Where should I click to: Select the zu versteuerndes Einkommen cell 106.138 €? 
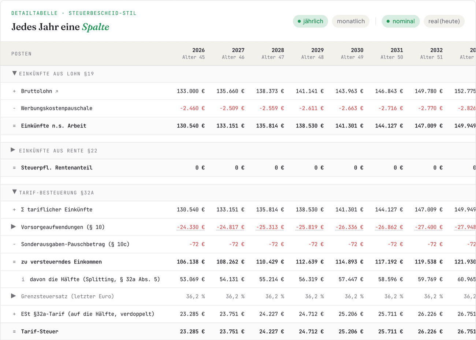point(191,262)
